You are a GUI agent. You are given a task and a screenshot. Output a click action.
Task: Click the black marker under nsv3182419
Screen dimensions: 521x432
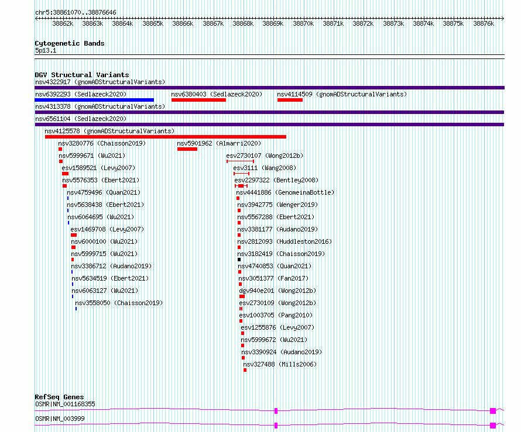(239, 260)
